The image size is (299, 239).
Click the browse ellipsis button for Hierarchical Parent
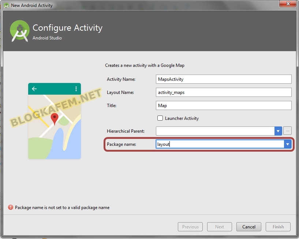tap(287, 131)
